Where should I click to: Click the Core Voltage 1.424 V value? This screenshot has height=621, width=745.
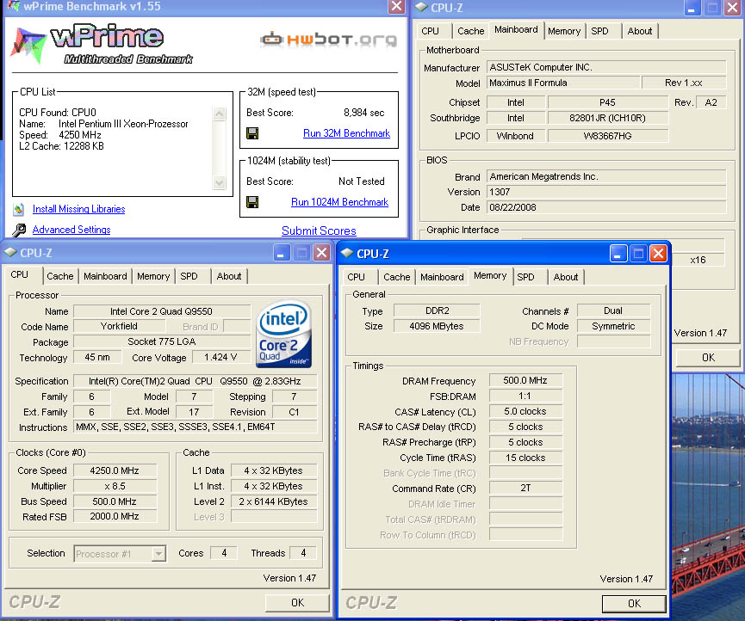point(220,357)
